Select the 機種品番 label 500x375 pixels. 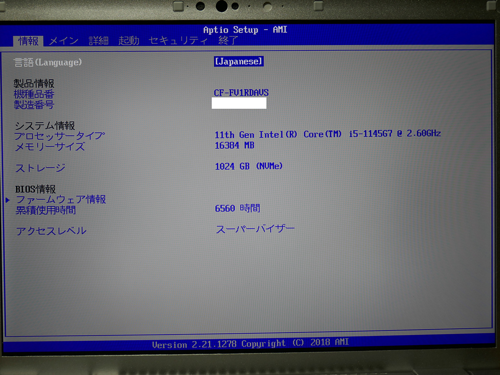coord(34,95)
